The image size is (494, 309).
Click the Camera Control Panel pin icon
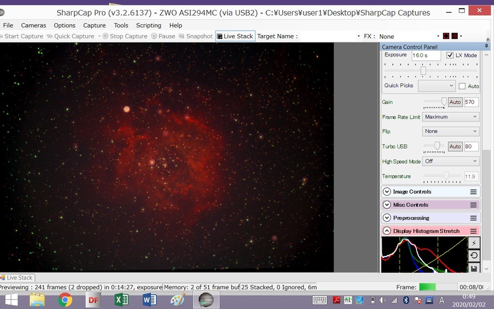coord(486,46)
